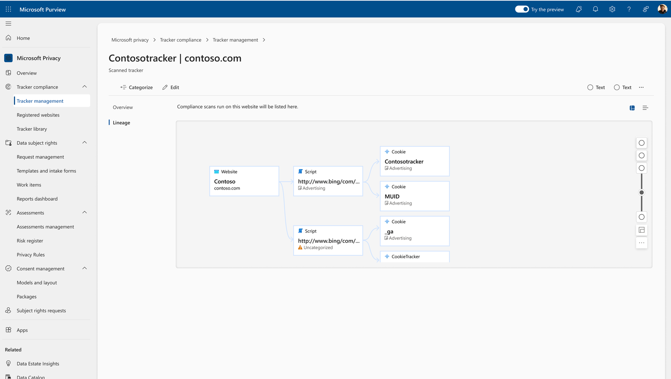Image resolution: width=671 pixels, height=379 pixels.
Task: Collapse the navigation with hamburger icon
Action: pyautogui.click(x=8, y=23)
